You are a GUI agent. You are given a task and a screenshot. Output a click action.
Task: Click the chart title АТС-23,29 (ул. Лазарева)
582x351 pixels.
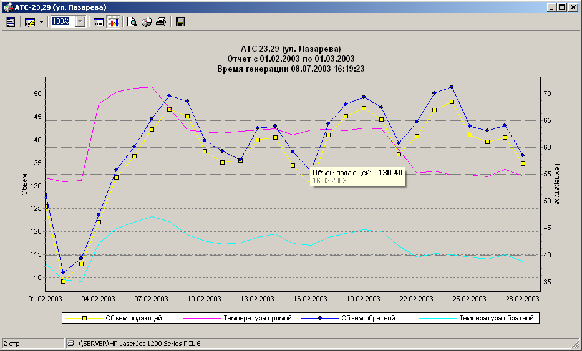[291, 49]
